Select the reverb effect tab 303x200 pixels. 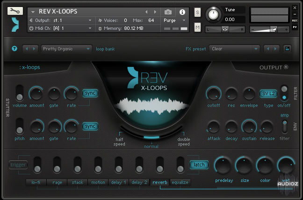[160, 182]
